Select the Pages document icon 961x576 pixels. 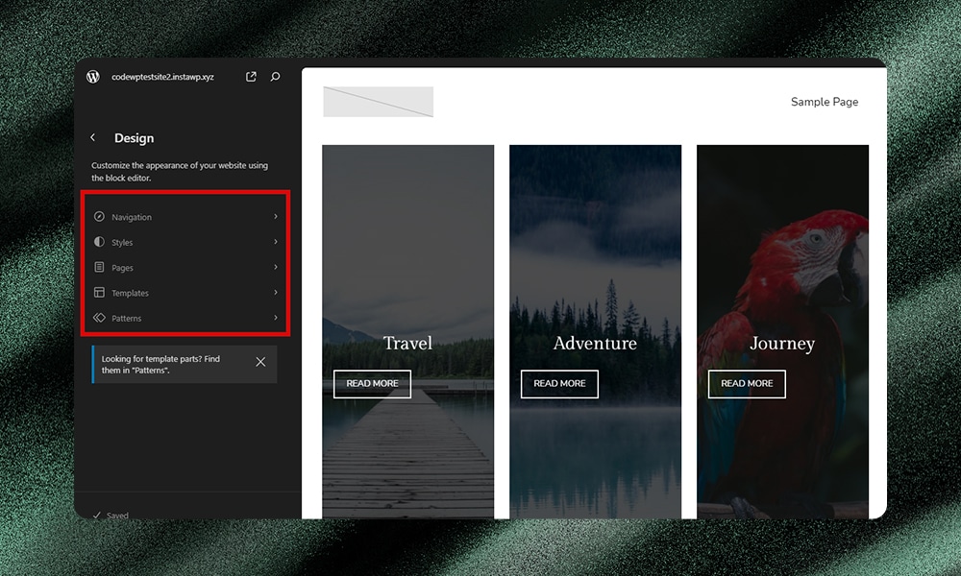[100, 267]
